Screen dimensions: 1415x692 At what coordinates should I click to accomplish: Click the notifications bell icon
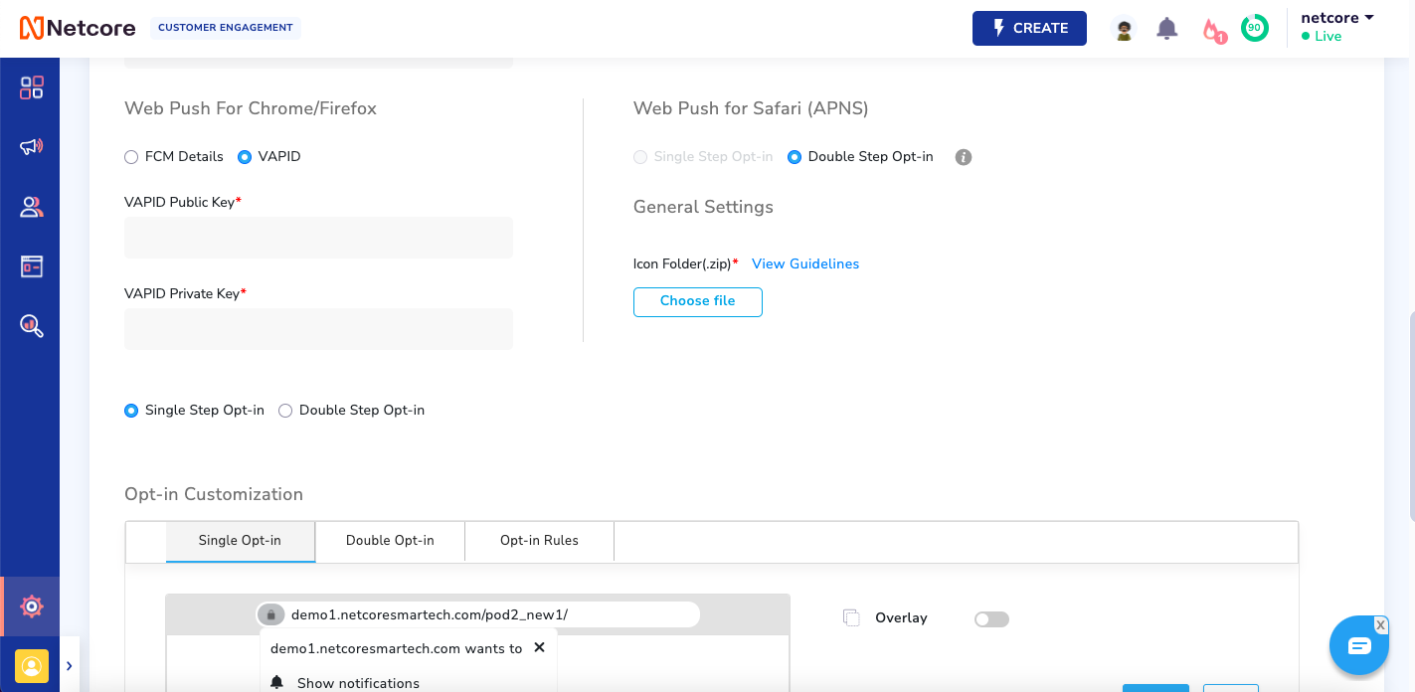pyautogui.click(x=1167, y=29)
